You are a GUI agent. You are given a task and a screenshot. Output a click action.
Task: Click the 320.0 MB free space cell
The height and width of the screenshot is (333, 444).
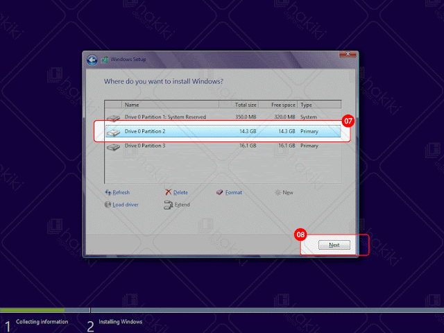[x=284, y=117]
